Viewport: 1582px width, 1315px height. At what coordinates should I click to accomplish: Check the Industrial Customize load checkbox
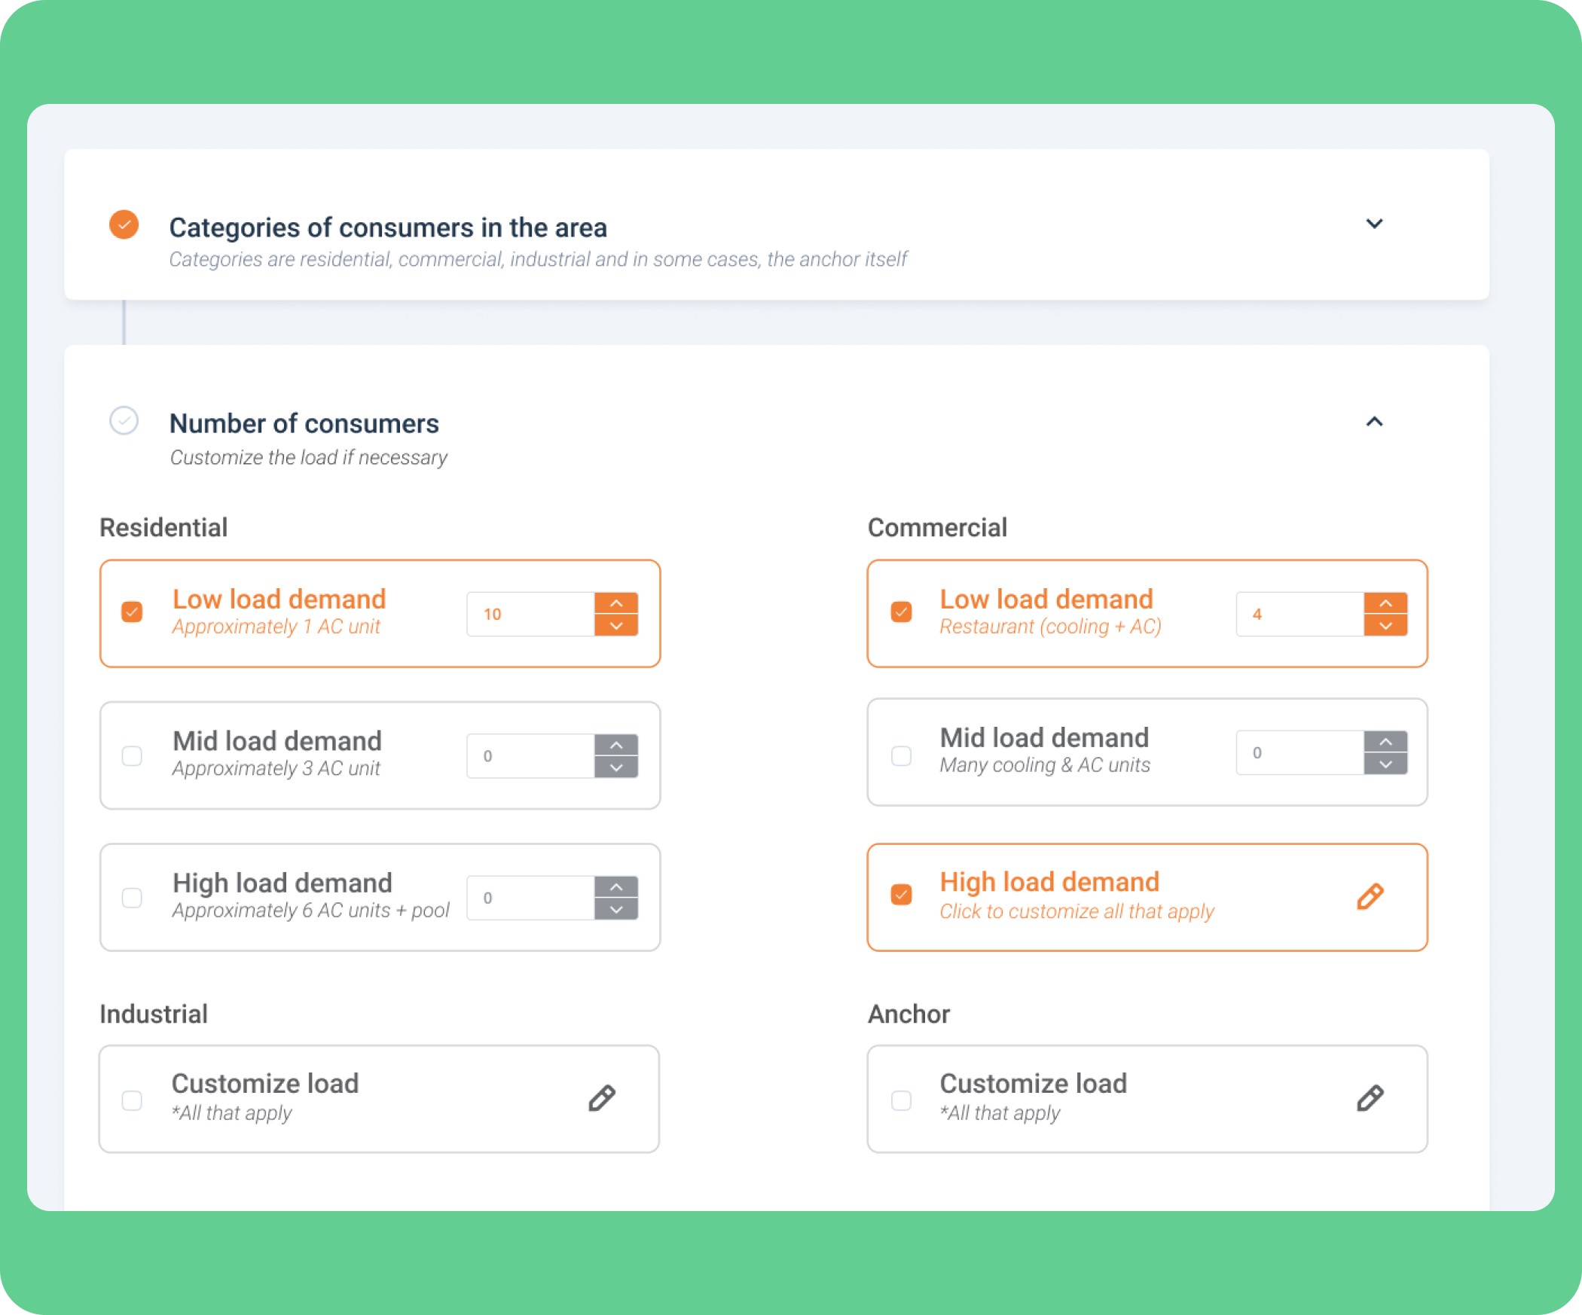pyautogui.click(x=132, y=1100)
